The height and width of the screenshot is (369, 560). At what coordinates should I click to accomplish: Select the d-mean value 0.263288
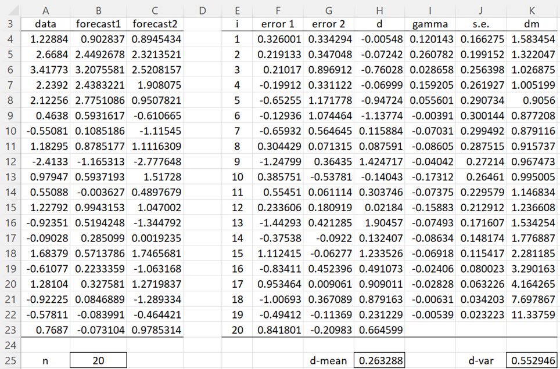[x=379, y=360]
